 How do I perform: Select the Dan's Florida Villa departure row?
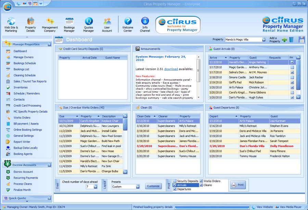click(x=254, y=146)
